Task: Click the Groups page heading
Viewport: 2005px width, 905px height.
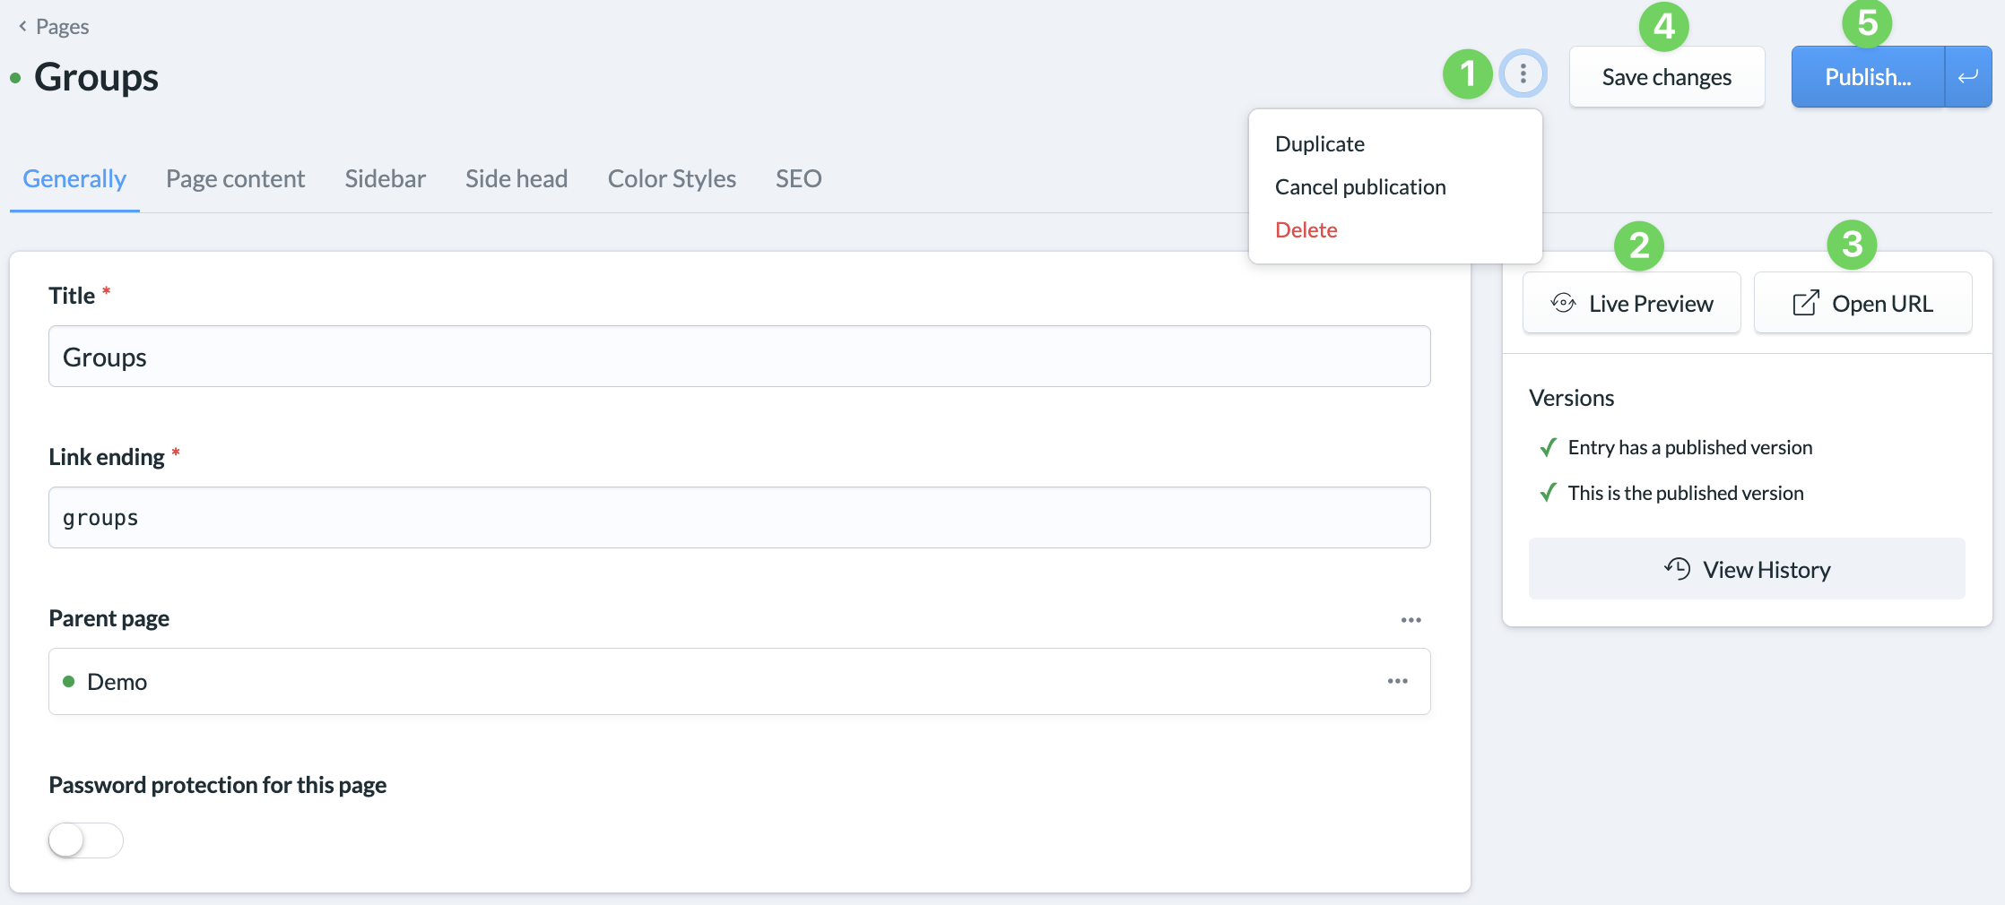Action: [96, 77]
